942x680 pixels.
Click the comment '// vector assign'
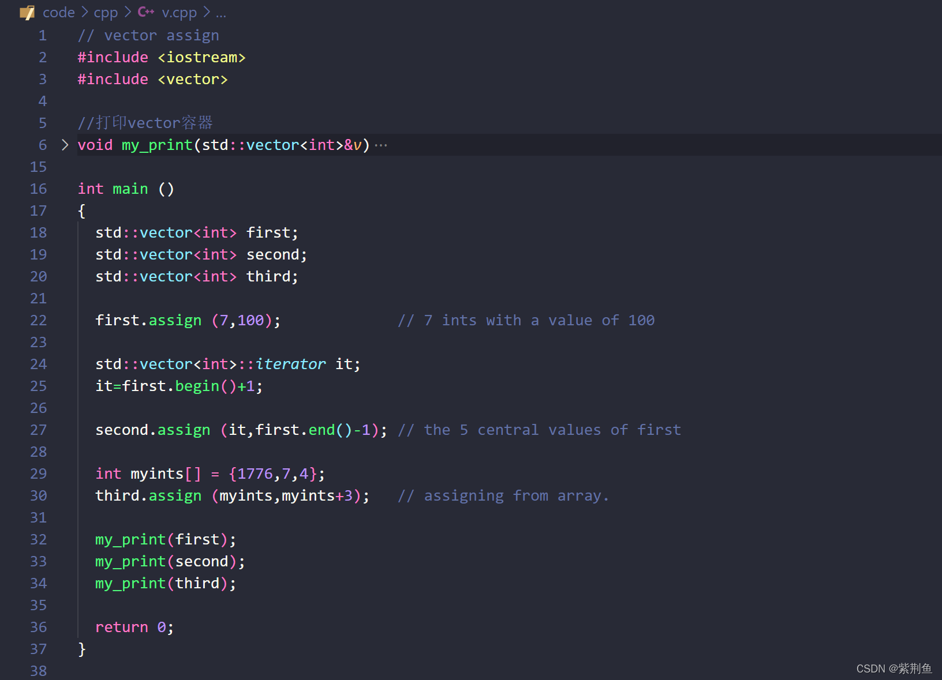coord(148,35)
